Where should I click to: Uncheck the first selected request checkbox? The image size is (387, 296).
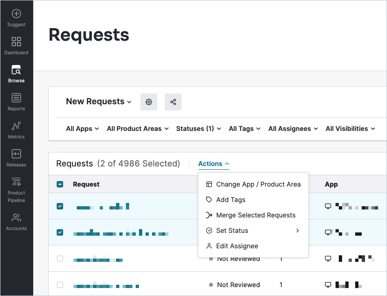60,206
